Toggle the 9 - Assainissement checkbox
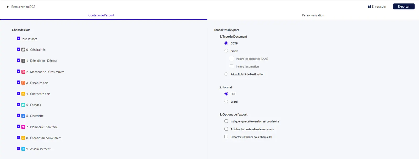The image size is (419, 159). tap(18, 149)
